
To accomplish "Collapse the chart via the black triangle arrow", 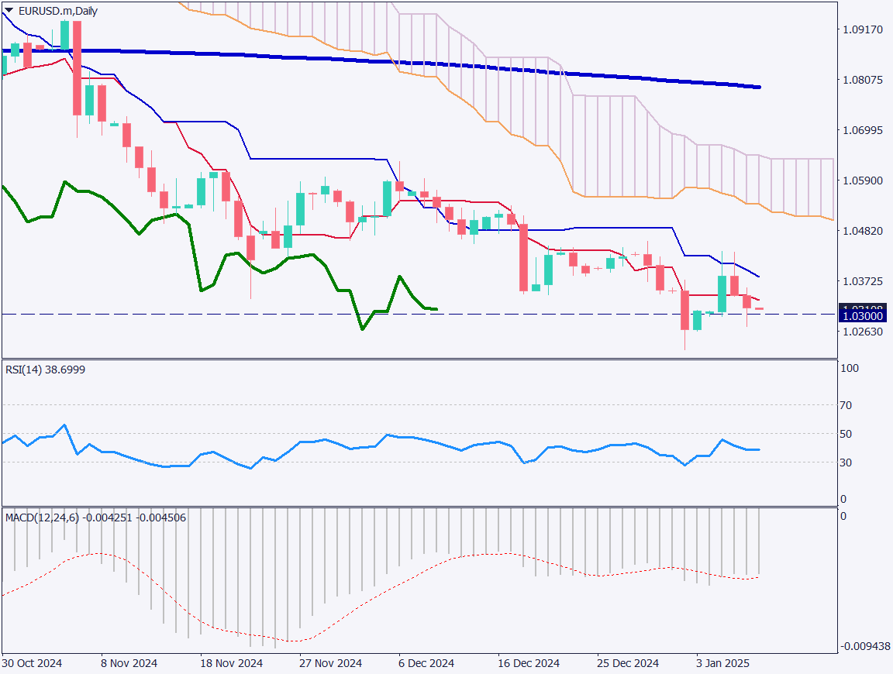I will [8, 11].
